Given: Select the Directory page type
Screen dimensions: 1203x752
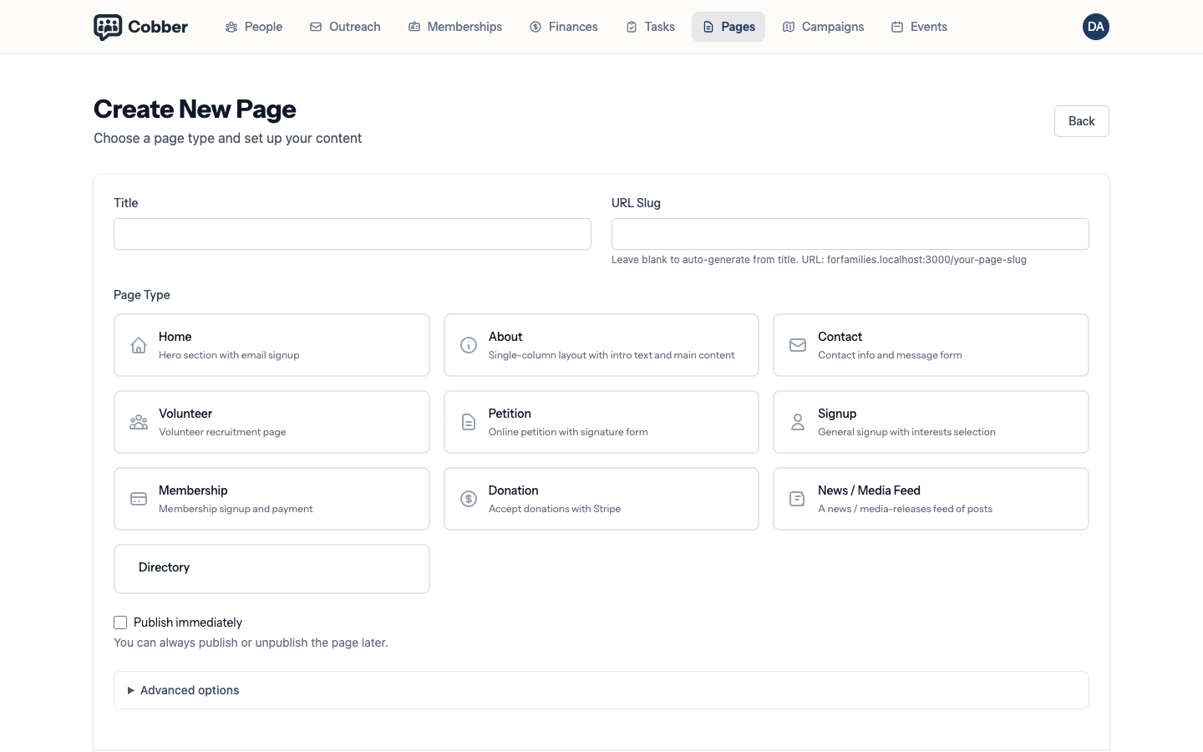Looking at the screenshot, I should click(272, 569).
